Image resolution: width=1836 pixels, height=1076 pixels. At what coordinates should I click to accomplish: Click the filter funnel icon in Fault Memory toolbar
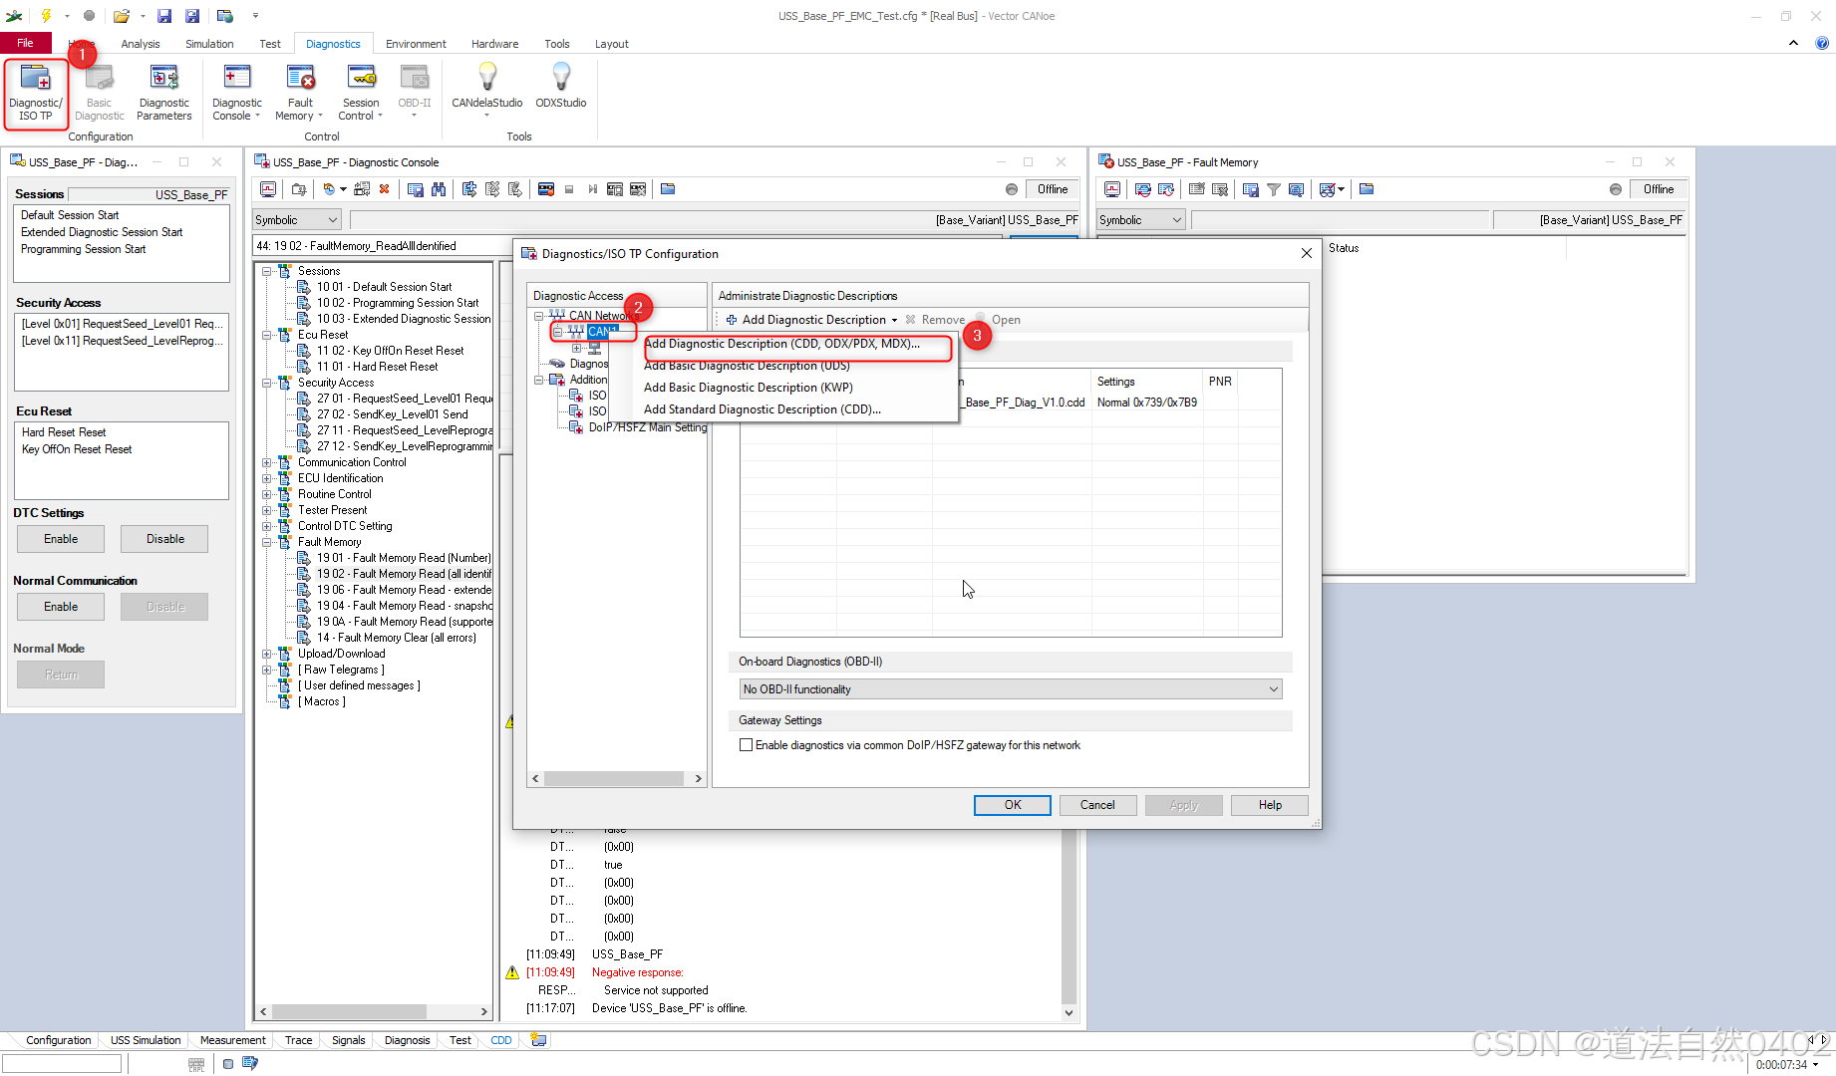1273,189
